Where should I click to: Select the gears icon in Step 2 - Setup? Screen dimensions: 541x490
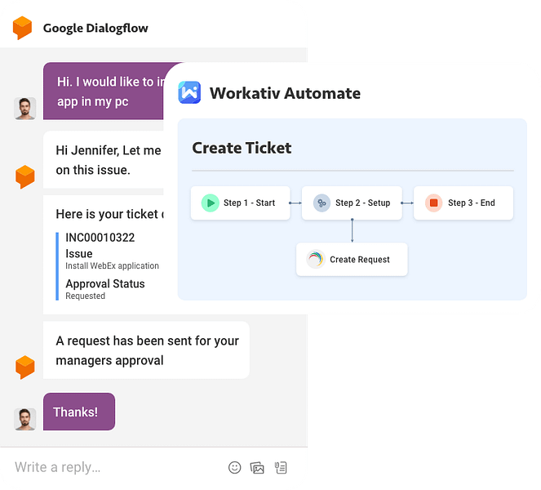[x=321, y=203]
